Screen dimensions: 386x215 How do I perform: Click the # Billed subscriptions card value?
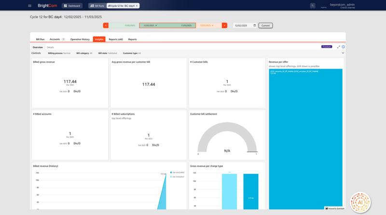[x=149, y=135]
